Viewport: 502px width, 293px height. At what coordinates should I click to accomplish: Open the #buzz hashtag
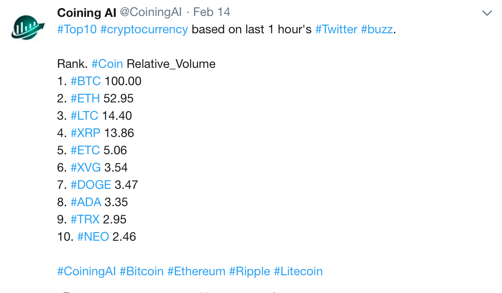[377, 29]
